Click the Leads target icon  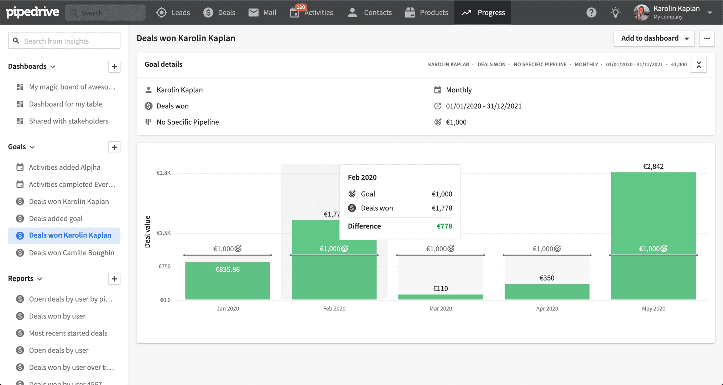(161, 12)
